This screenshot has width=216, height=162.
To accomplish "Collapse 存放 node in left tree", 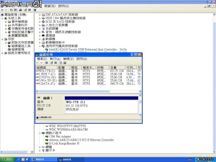I will pyautogui.click(x=2, y=39).
